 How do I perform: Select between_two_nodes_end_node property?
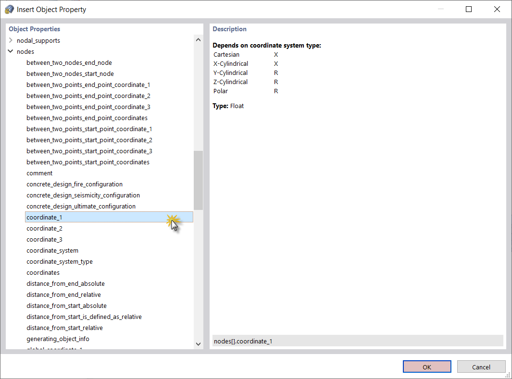[69, 62]
